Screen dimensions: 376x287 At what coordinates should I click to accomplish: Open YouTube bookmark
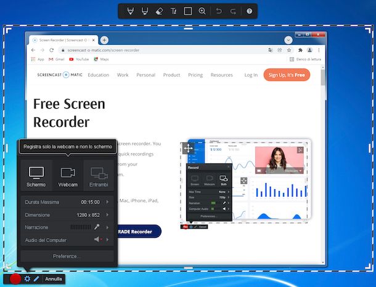coord(79,59)
